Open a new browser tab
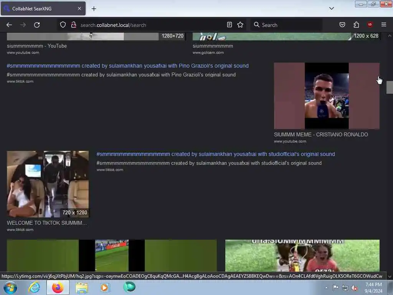393x295 pixels. 94,8
